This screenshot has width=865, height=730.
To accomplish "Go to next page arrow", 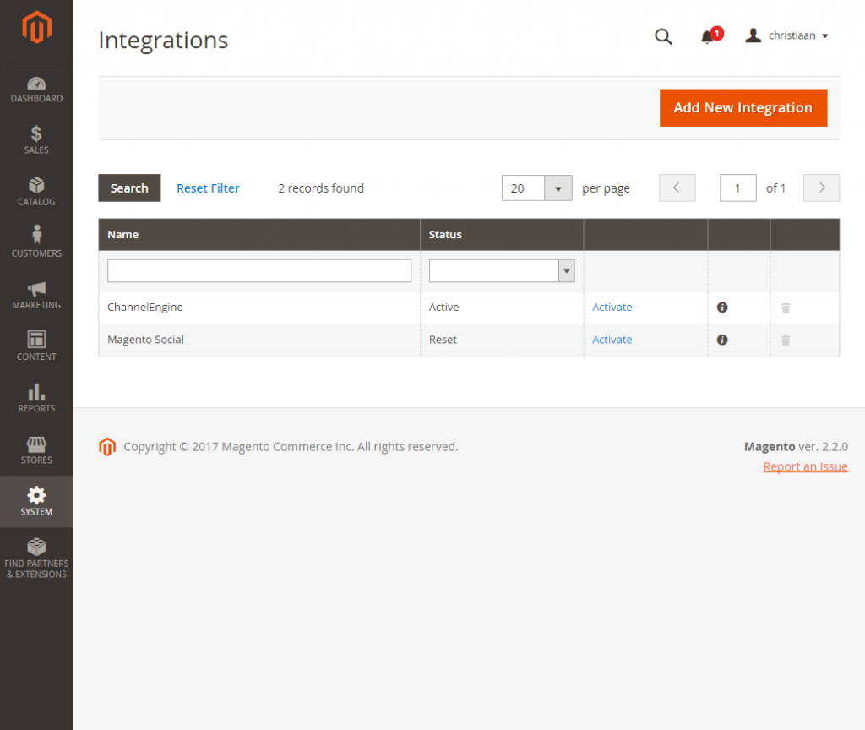I will coord(821,188).
